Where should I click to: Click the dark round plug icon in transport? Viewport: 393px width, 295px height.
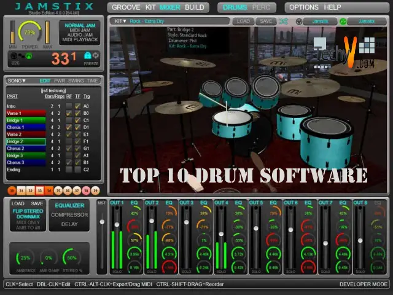[x=15, y=56]
